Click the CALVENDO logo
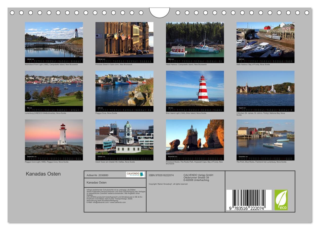Screen dimensions: 319x230 135,174
